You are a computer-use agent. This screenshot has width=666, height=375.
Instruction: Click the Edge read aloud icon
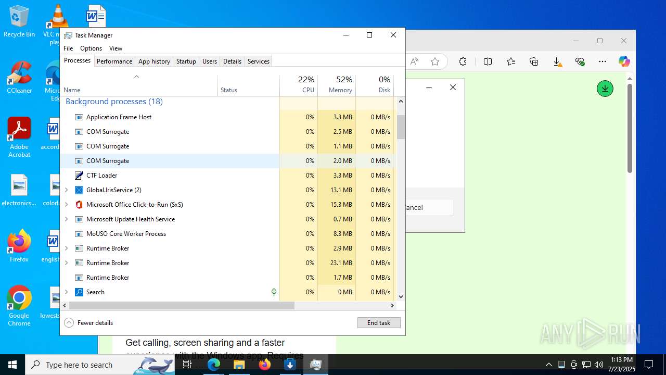pyautogui.click(x=414, y=61)
